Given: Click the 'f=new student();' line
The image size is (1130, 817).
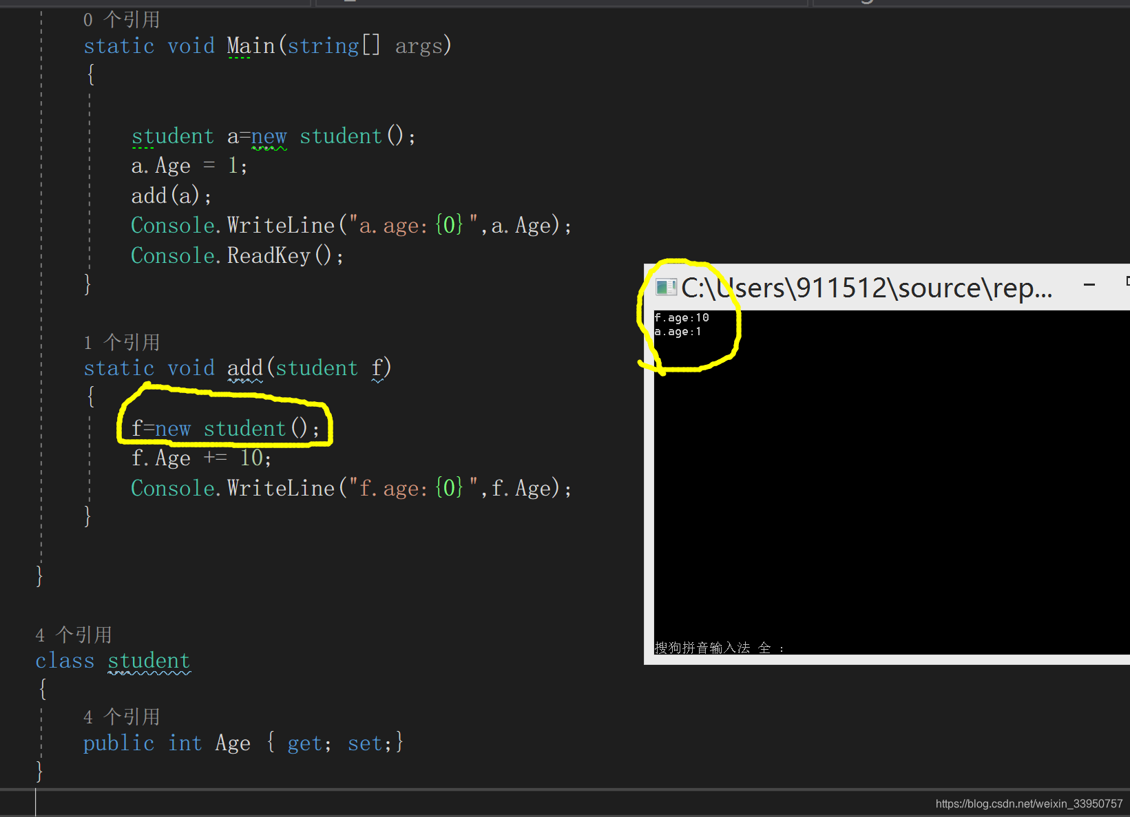Looking at the screenshot, I should click(x=225, y=429).
